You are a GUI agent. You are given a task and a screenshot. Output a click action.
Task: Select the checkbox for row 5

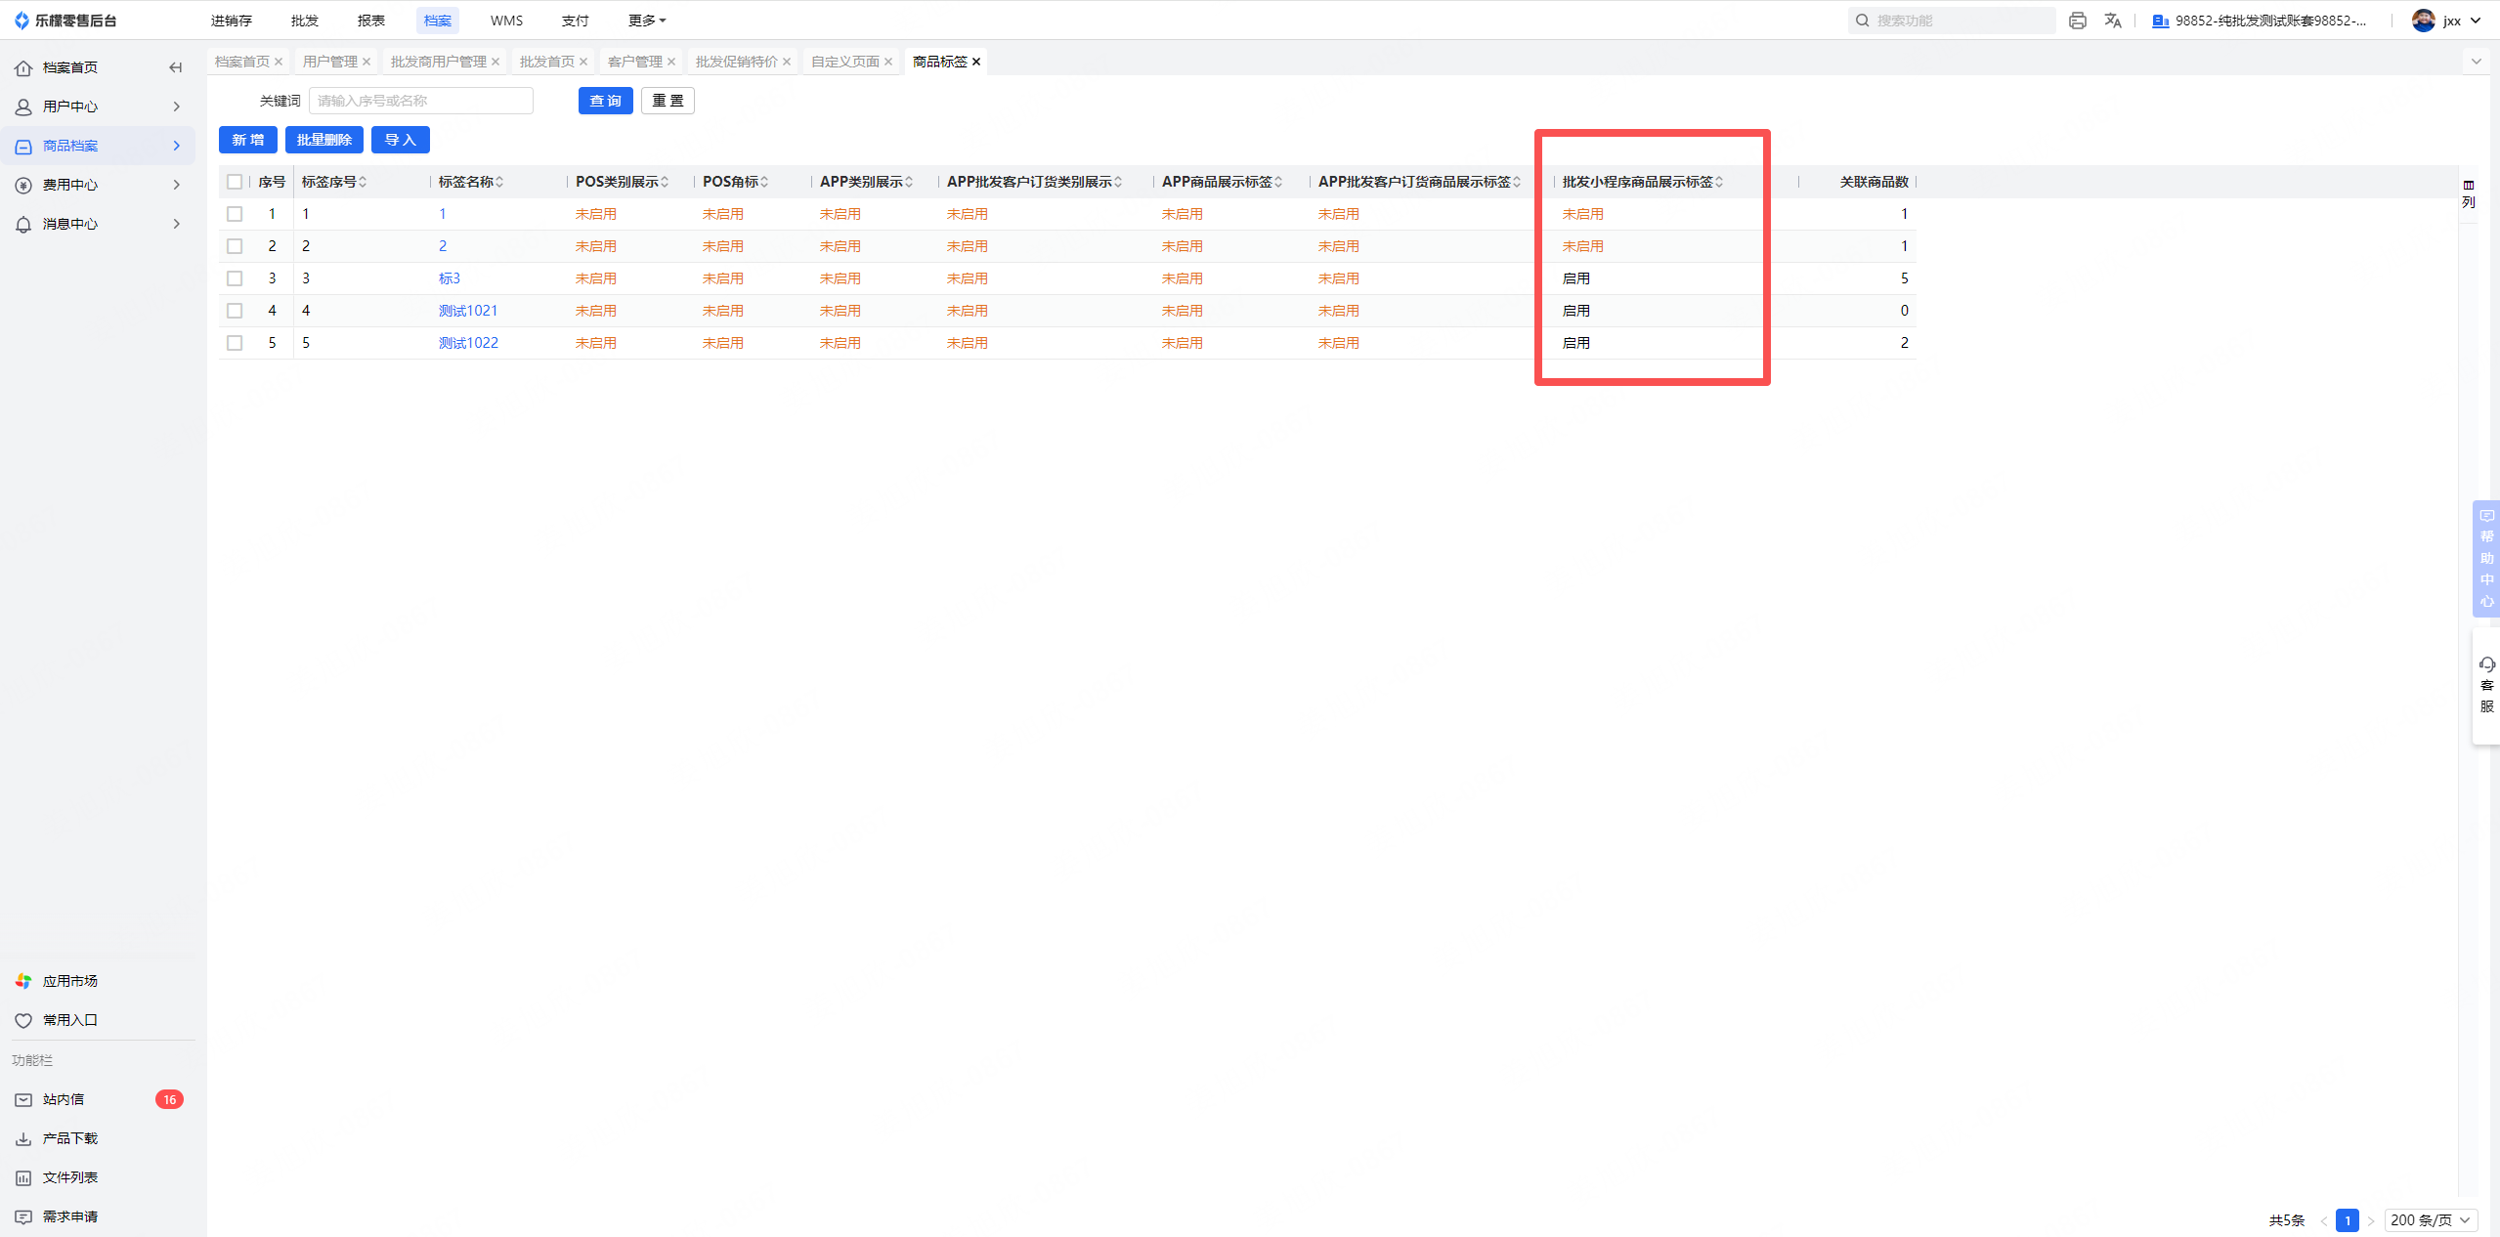click(235, 343)
